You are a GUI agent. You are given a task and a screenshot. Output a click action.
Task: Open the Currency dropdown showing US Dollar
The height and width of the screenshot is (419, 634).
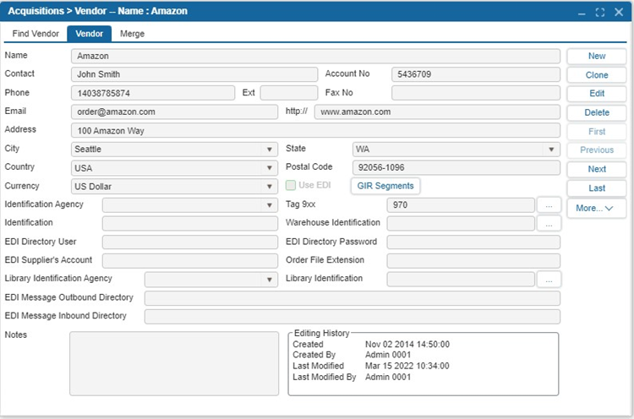pyautogui.click(x=174, y=186)
